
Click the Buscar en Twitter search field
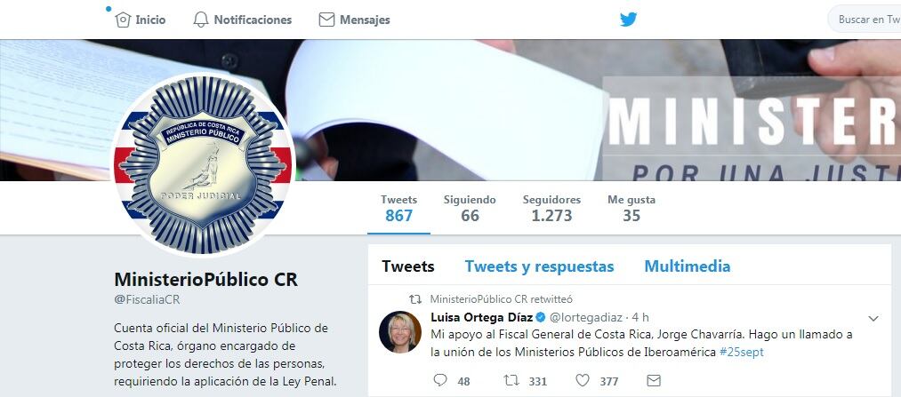coord(865,20)
